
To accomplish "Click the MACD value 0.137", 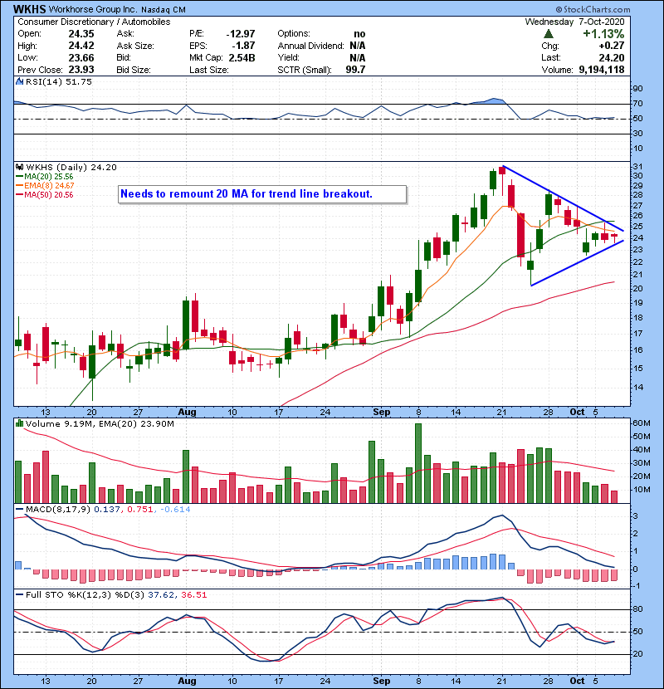I will 107,510.
